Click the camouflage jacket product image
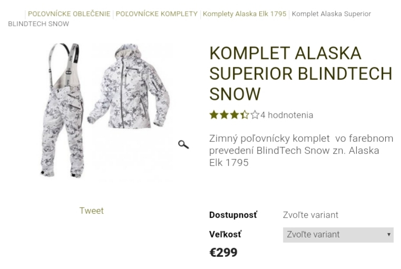401x269 pixels. 129,86
